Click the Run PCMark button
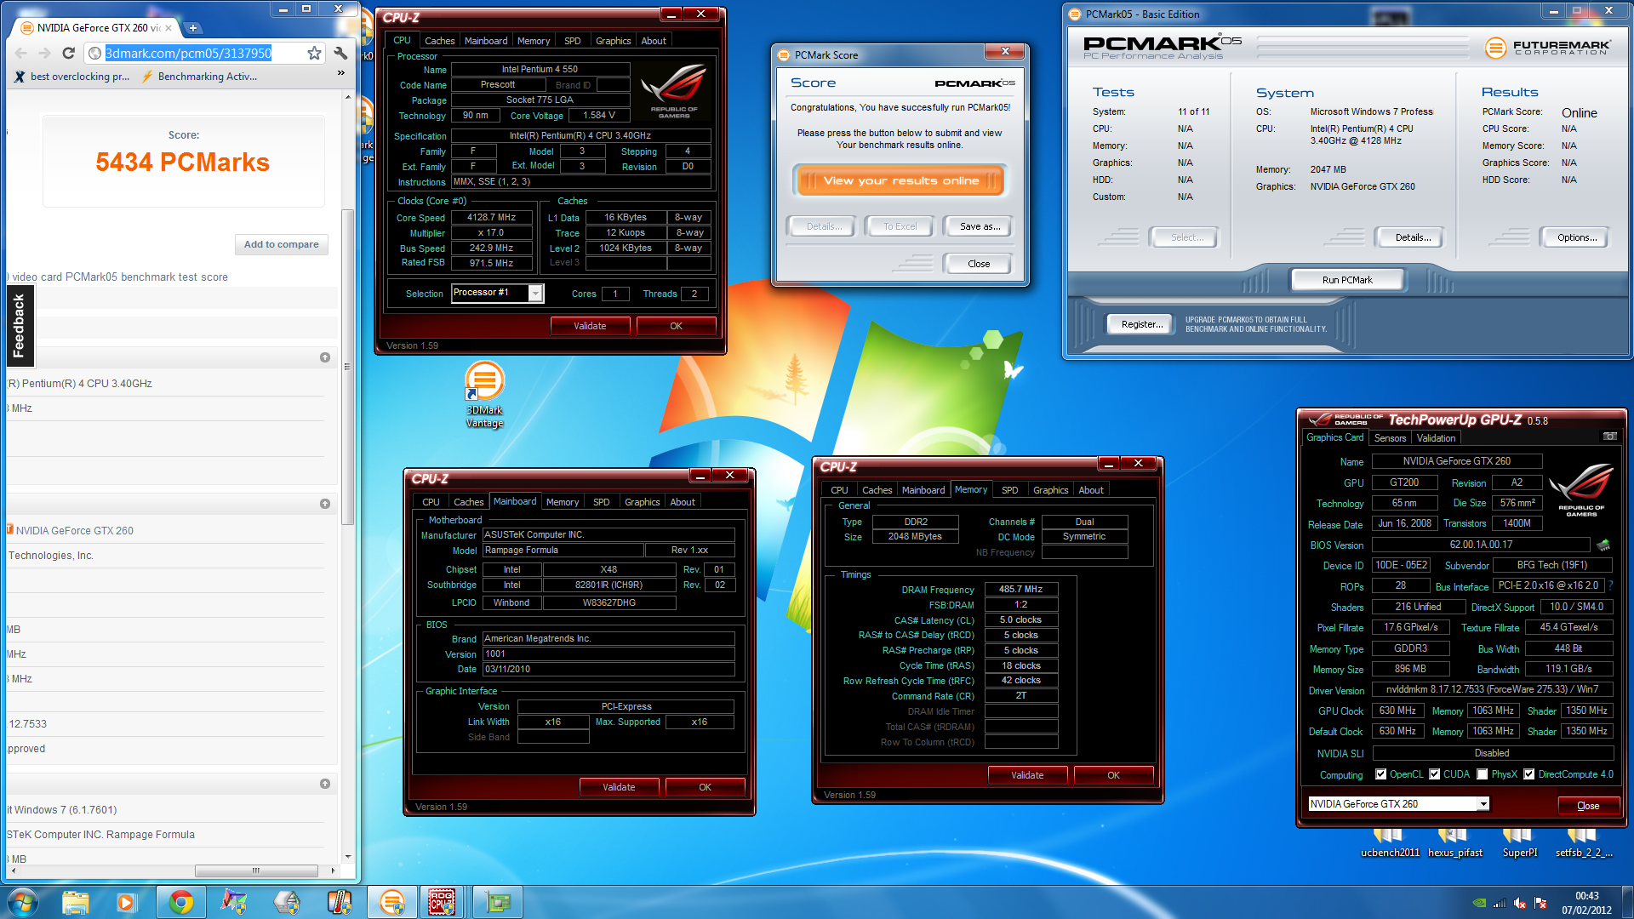Viewport: 1634px width, 919px height. click(x=1346, y=280)
